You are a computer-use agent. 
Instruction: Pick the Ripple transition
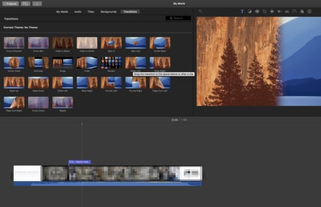[62, 102]
